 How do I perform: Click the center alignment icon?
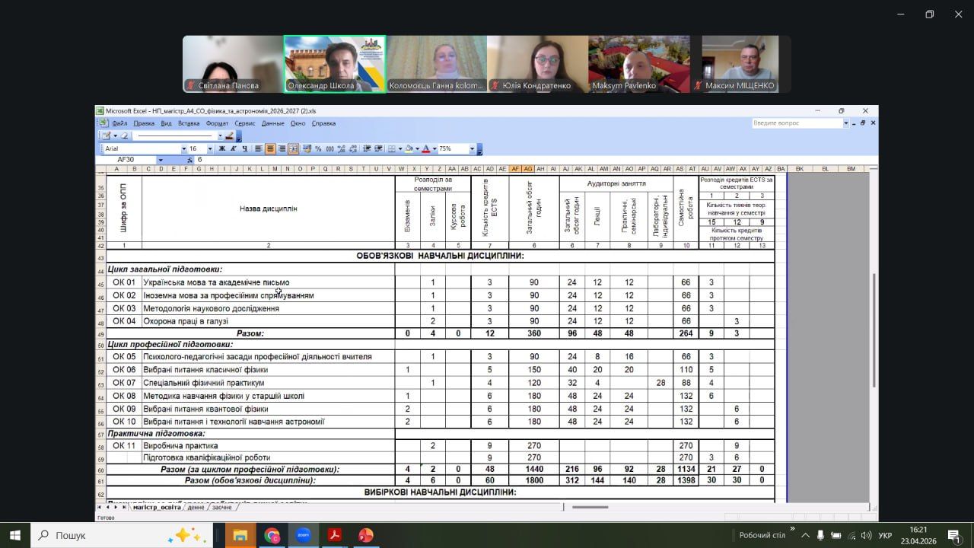tap(270, 149)
